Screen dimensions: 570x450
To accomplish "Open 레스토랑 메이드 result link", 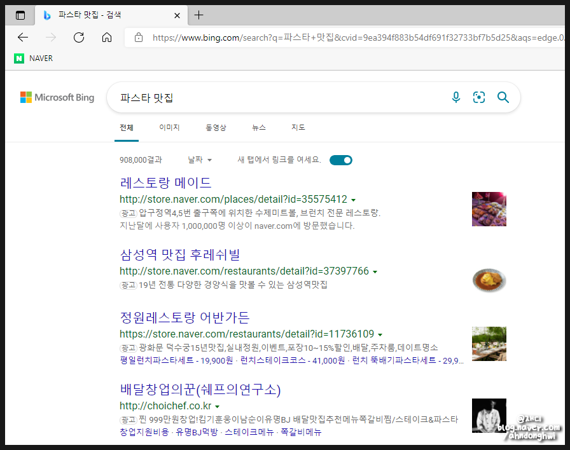I will tap(166, 182).
